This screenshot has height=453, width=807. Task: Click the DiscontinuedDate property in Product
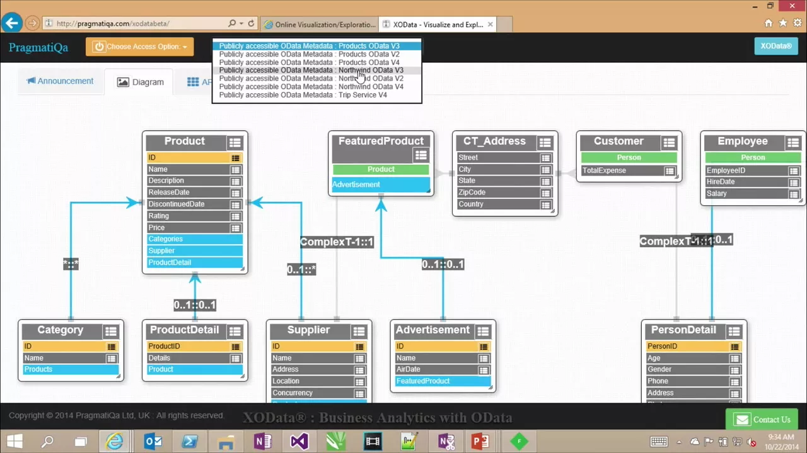pyautogui.click(x=195, y=204)
